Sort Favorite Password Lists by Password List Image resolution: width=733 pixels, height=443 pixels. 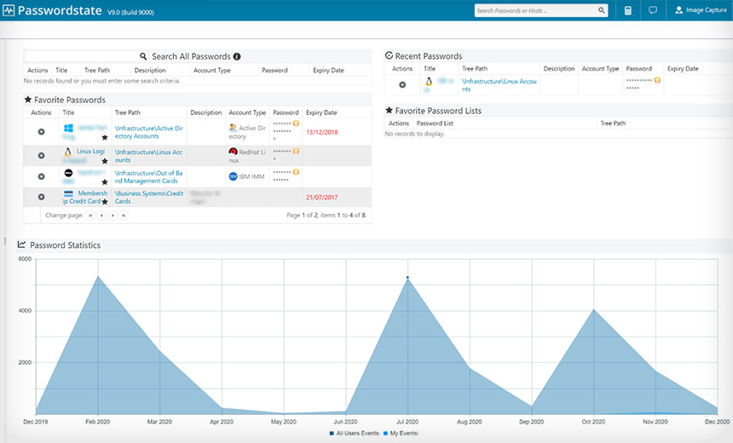click(435, 124)
